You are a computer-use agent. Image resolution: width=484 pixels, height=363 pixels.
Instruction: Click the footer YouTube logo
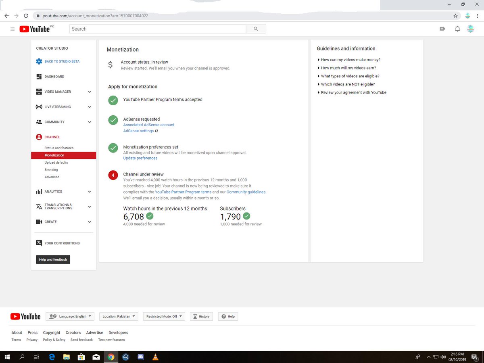tap(25, 317)
